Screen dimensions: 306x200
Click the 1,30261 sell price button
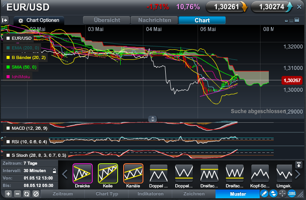pyautogui.click(x=226, y=7)
